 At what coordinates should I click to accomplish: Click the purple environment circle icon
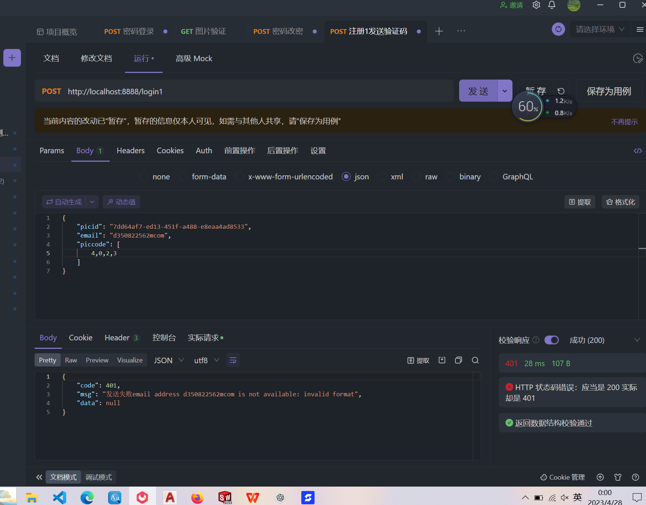pos(558,29)
